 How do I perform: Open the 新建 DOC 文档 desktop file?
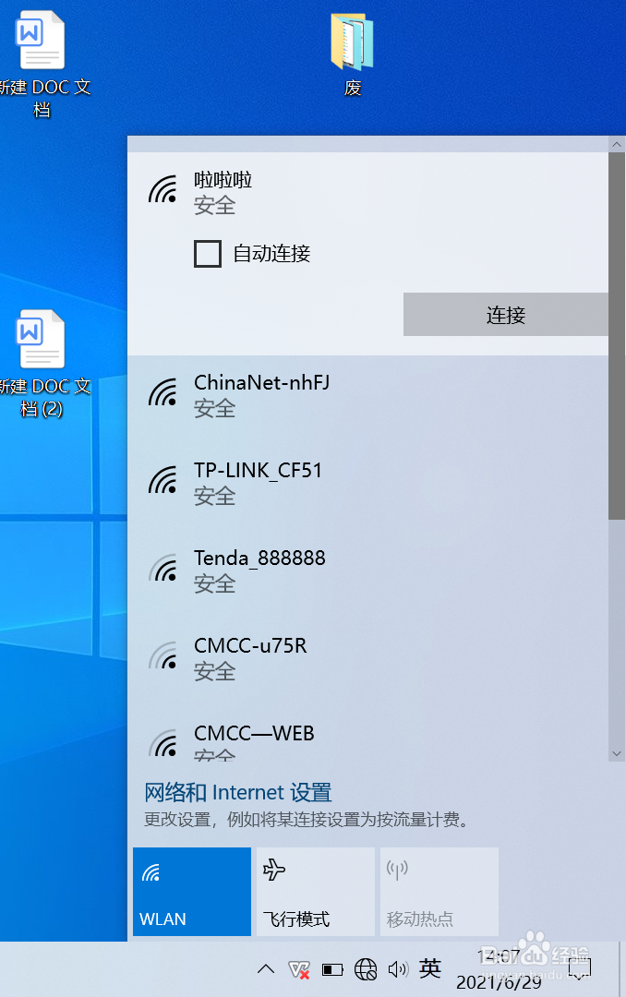click(42, 64)
